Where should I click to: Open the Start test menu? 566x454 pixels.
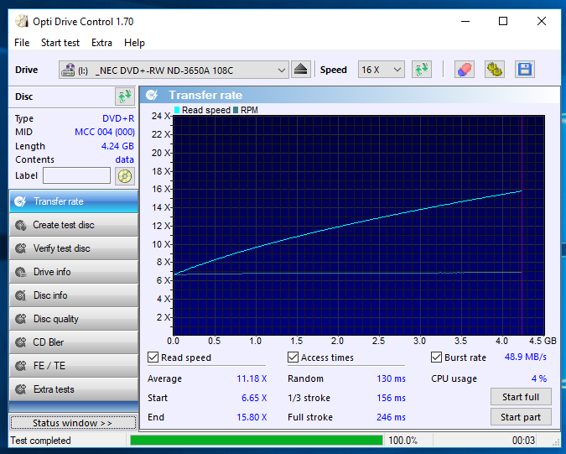point(60,43)
